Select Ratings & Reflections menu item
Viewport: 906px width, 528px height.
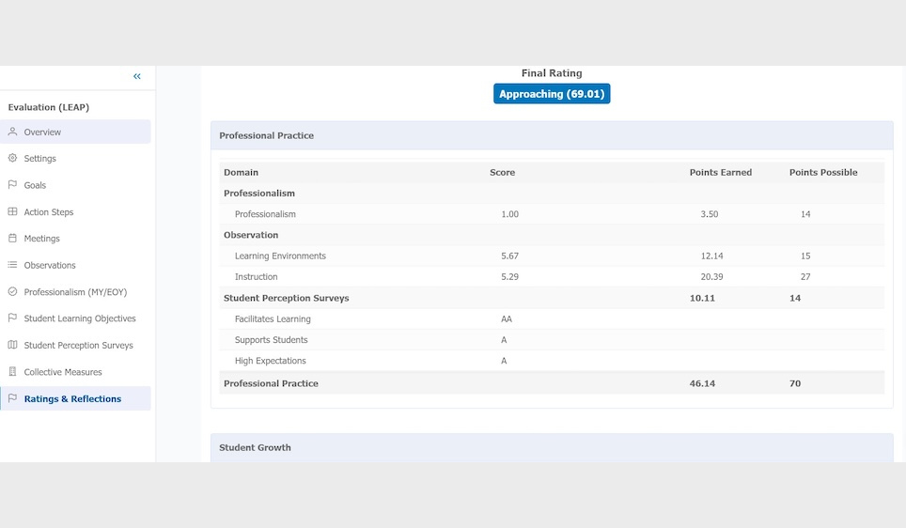[72, 398]
